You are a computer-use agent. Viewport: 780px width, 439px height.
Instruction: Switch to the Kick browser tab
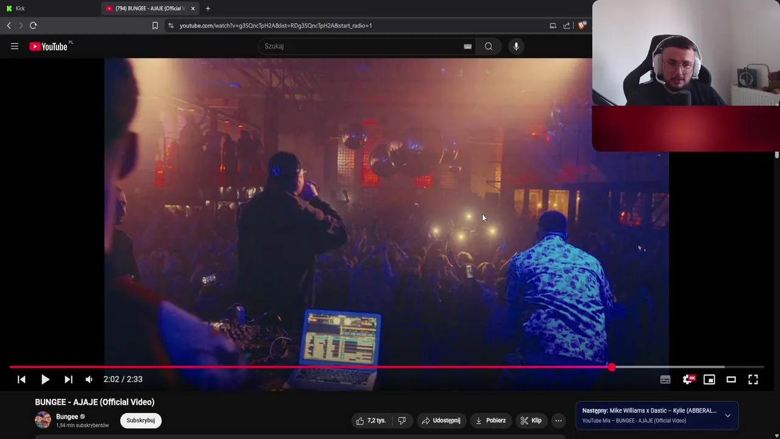pyautogui.click(x=49, y=9)
